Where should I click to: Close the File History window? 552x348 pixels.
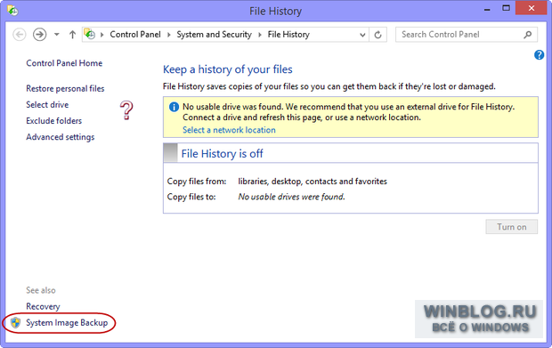coord(532,8)
